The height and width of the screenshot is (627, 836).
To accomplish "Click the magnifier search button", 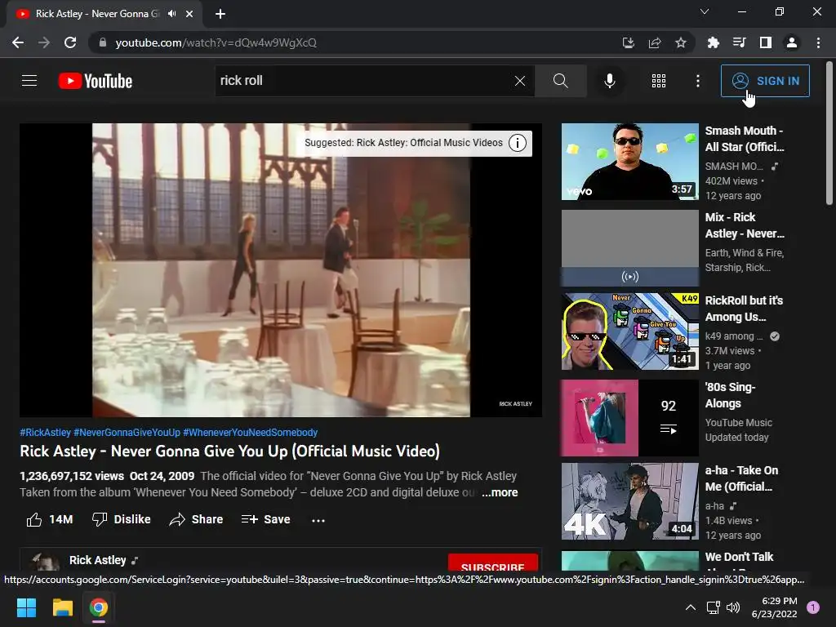I will [x=560, y=81].
